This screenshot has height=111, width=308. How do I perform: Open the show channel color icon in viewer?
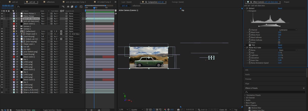coord(165,109)
